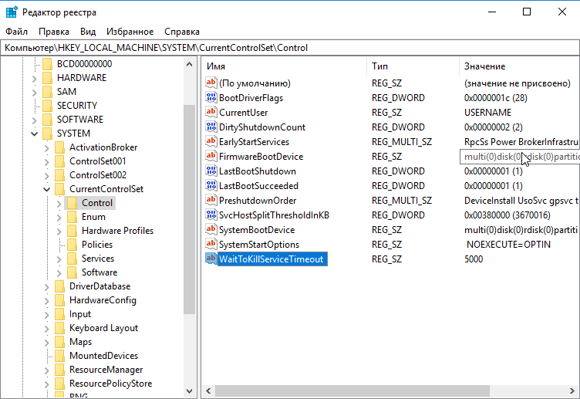Open the Файл menu
This screenshot has width=580, height=399.
[x=17, y=32]
